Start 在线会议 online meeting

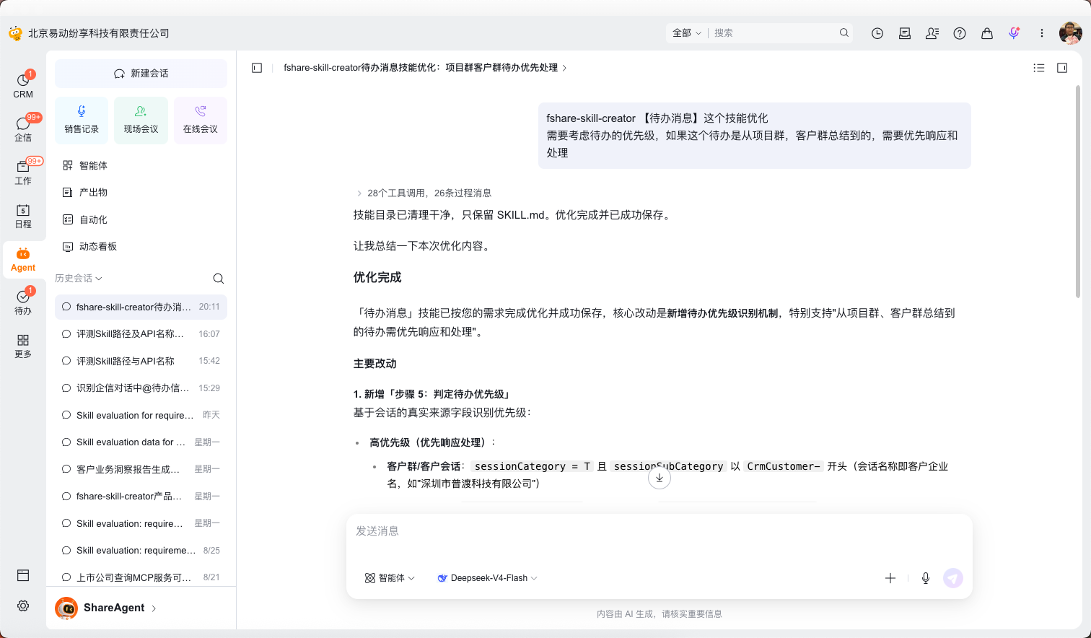(201, 120)
